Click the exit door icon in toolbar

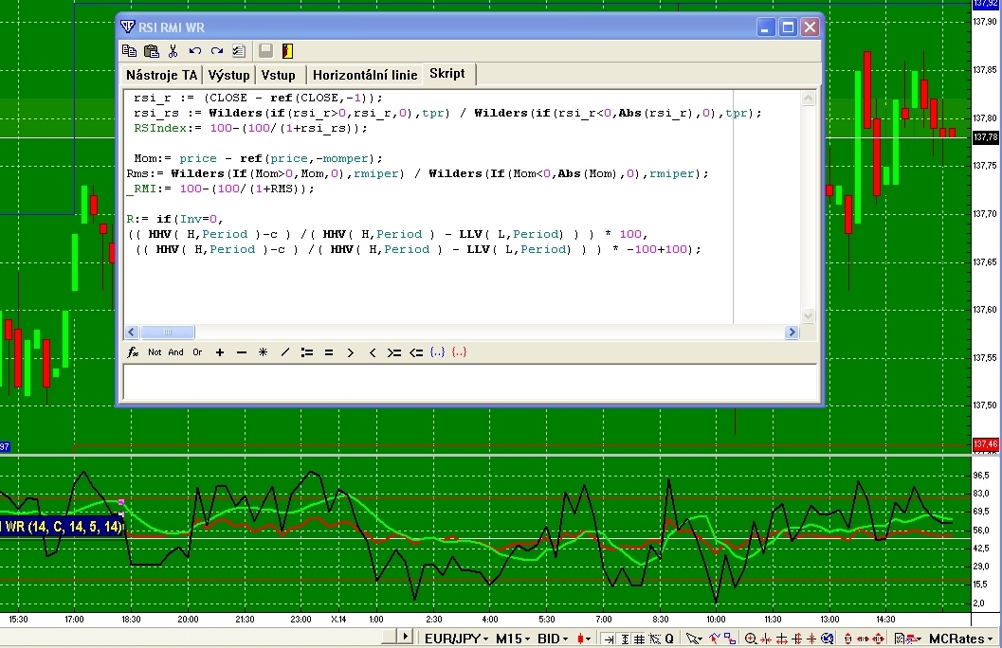(288, 51)
